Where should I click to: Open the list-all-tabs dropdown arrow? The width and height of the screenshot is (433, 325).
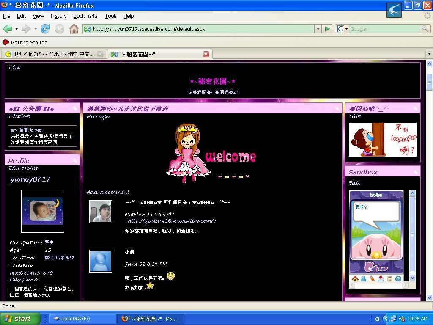(429, 54)
